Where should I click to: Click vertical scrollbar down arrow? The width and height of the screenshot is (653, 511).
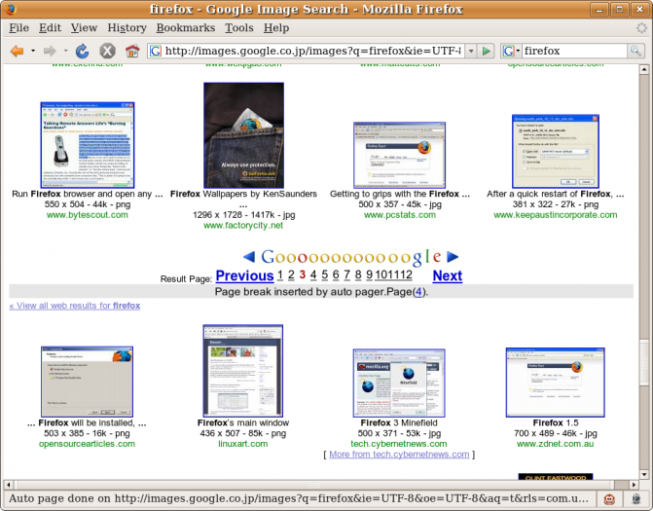644,474
